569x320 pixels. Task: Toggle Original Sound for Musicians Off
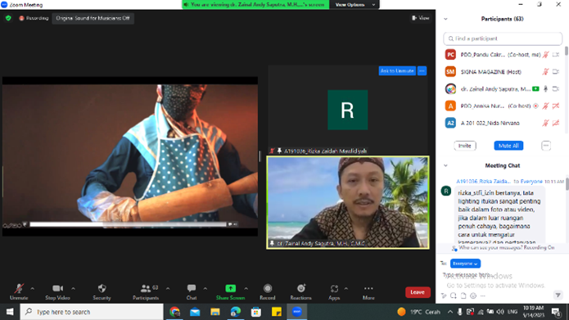93,18
